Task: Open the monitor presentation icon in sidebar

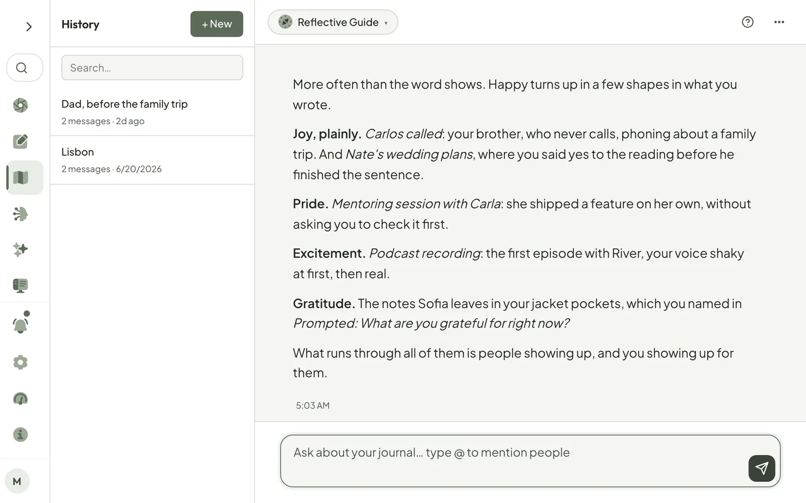Action: 21,286
